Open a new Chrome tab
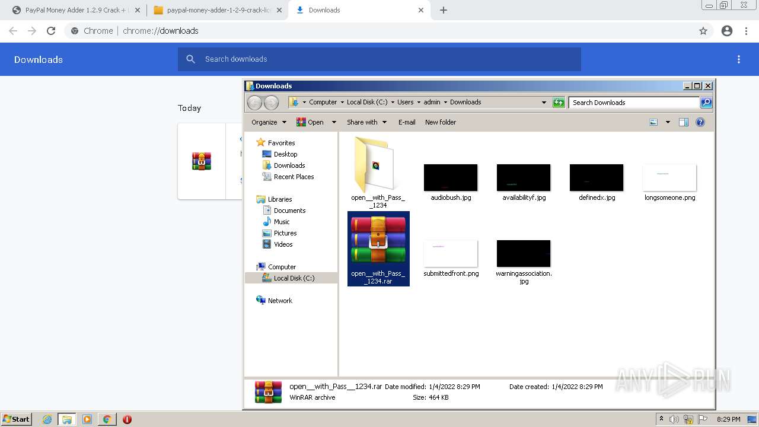This screenshot has height=427, width=759. pyautogui.click(x=444, y=10)
